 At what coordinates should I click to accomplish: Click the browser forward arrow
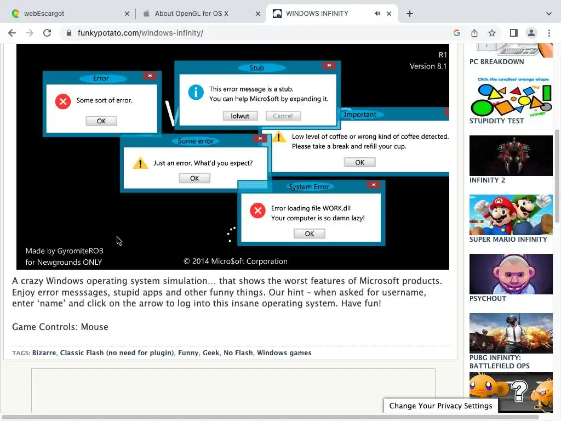click(30, 33)
